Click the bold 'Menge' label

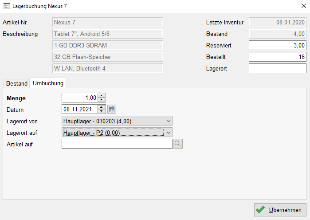(x=16, y=98)
